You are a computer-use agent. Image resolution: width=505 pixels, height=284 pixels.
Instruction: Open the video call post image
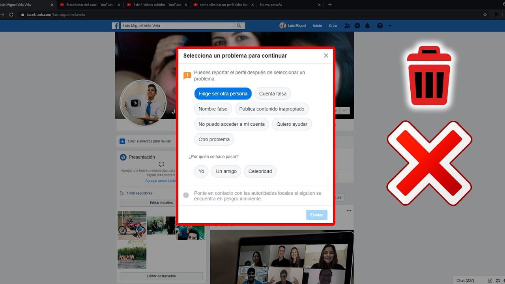[x=282, y=257]
